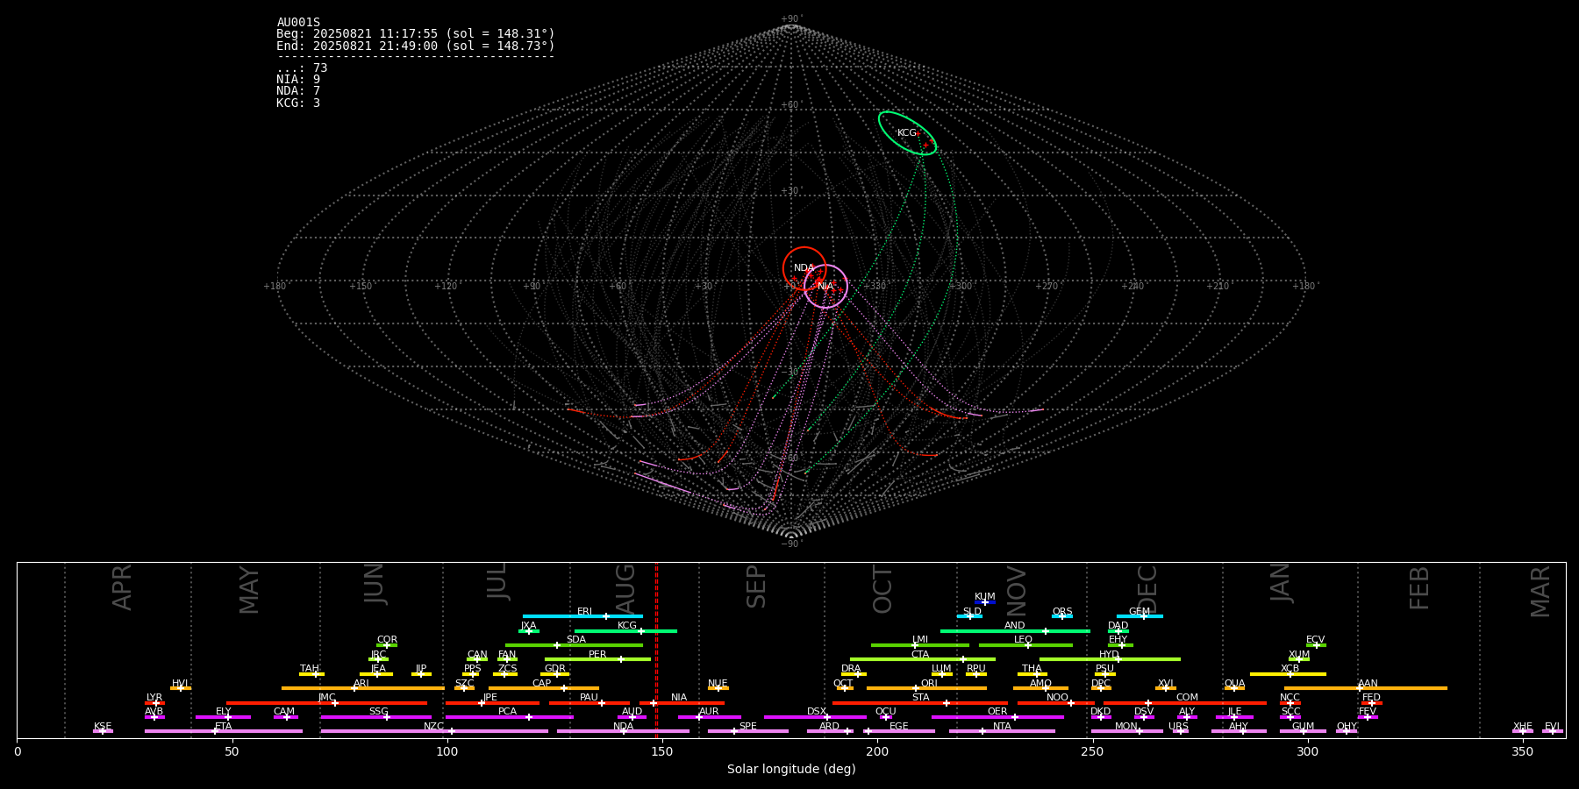The width and height of the screenshot is (1579, 789).
Task: Click the '...: 73' count in the legend
Action: click(302, 68)
